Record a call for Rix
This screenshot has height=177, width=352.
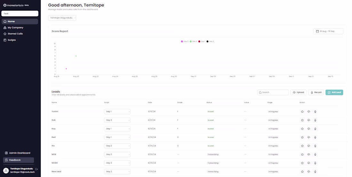click(x=315, y=146)
